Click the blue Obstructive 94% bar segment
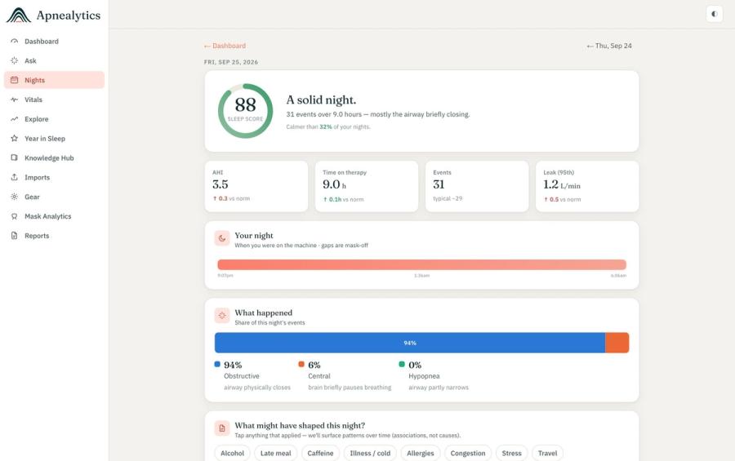The width and height of the screenshot is (735, 461). (x=410, y=343)
